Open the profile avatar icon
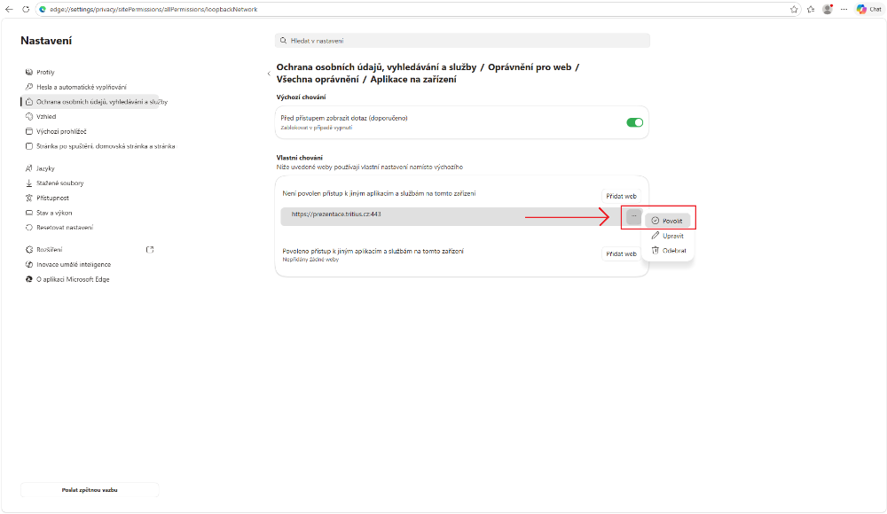This screenshot has width=887, height=514. (828, 9)
